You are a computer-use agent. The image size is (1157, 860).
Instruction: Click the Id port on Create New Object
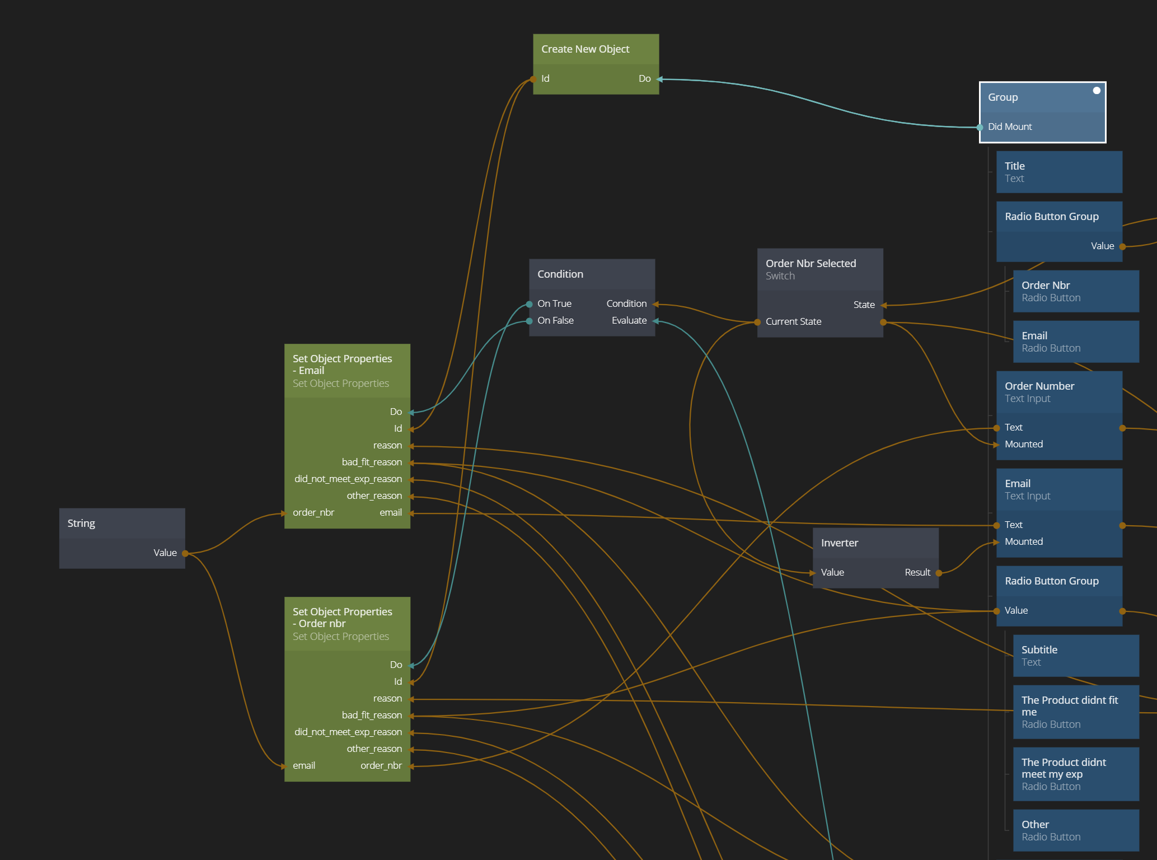(533, 80)
